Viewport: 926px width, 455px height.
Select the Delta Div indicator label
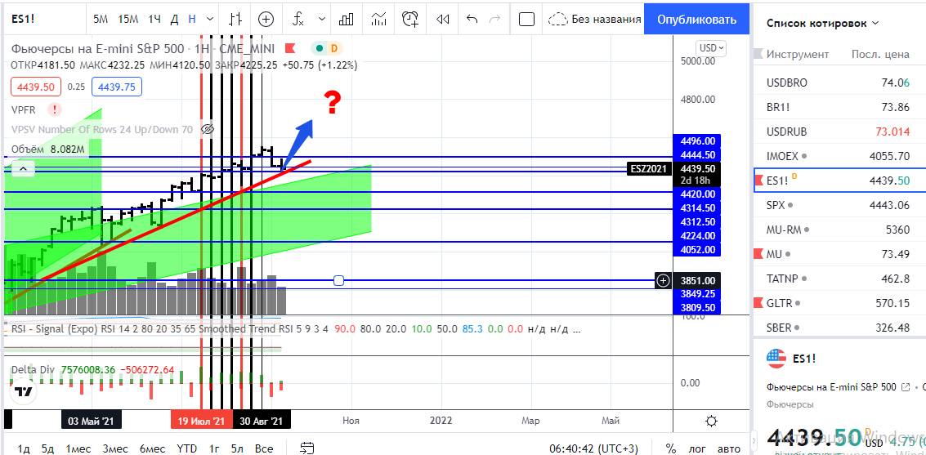[33, 370]
